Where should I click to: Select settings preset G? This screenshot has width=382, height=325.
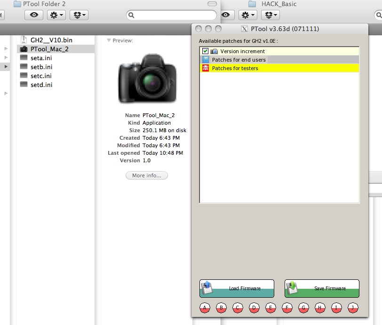tap(303, 308)
